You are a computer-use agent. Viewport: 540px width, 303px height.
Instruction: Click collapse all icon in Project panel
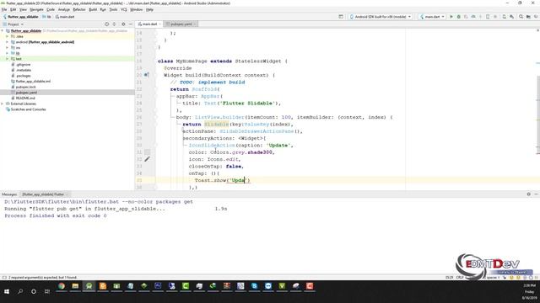115,24
